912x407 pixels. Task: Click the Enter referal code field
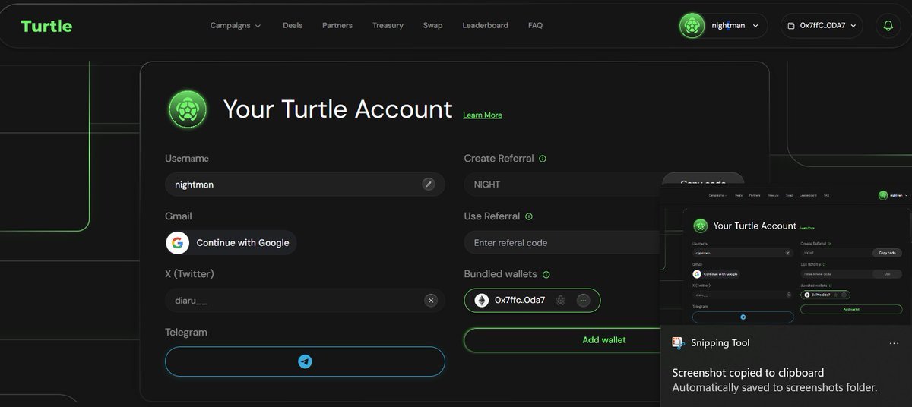pos(562,243)
